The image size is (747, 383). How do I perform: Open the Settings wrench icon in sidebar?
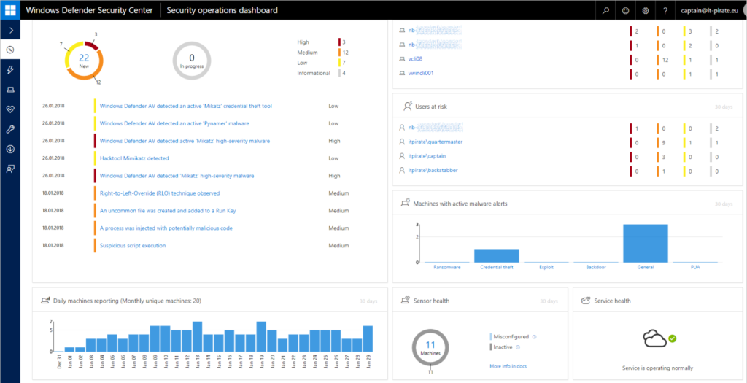10,129
